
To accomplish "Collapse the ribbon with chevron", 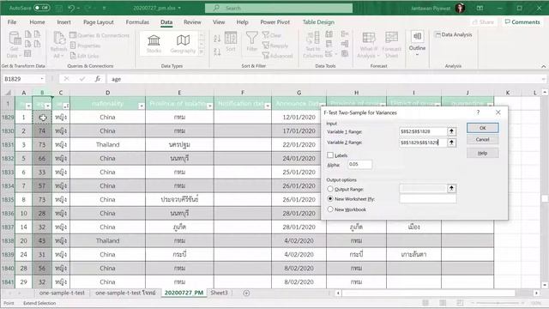I will coord(543,66).
